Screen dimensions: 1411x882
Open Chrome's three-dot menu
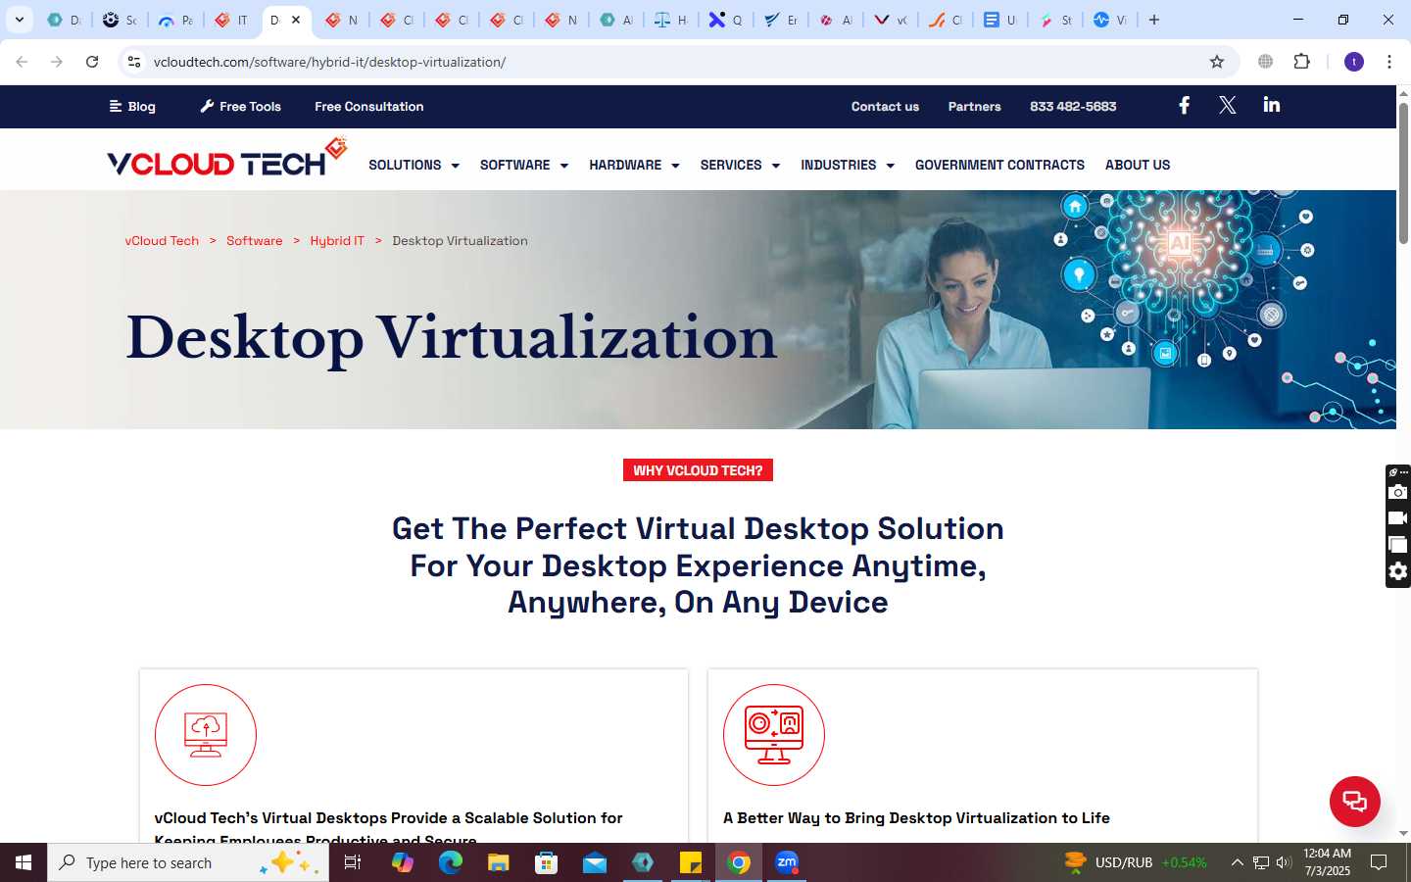coord(1389,62)
